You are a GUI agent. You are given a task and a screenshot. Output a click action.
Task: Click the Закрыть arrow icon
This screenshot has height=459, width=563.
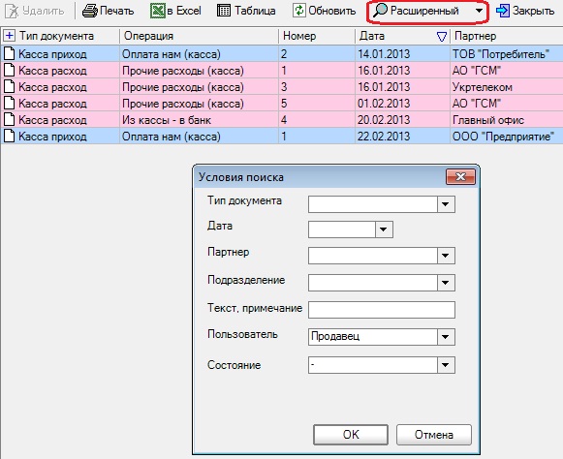(x=502, y=11)
